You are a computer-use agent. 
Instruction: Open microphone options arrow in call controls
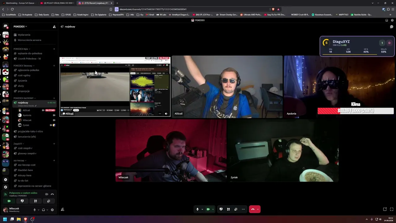coord(202,209)
